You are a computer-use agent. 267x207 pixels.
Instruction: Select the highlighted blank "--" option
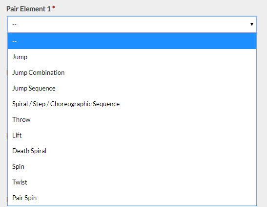pos(132,41)
